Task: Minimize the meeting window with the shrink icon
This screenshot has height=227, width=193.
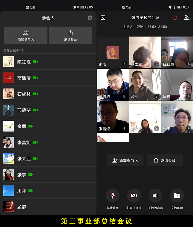Action: (x=103, y=18)
